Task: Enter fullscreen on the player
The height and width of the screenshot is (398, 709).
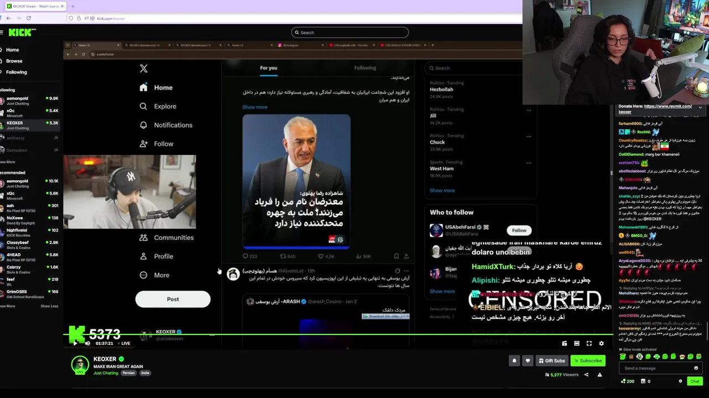Action: [x=589, y=343]
